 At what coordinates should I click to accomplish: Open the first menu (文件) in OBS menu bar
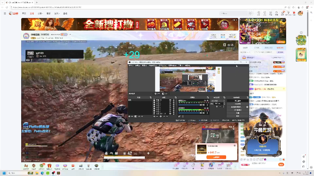(131, 65)
